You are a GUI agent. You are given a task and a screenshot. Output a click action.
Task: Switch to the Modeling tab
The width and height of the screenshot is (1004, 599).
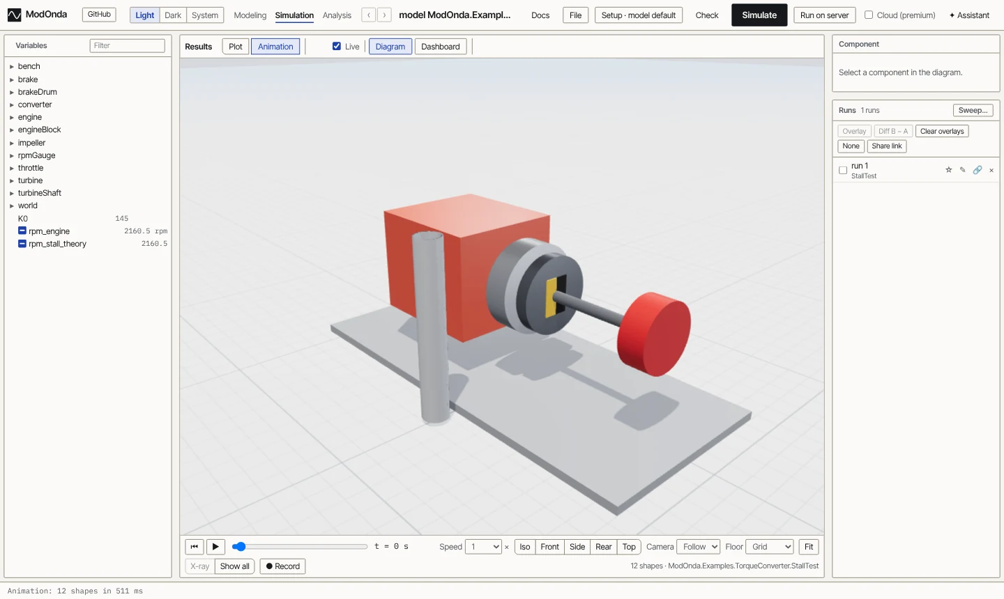pyautogui.click(x=250, y=15)
